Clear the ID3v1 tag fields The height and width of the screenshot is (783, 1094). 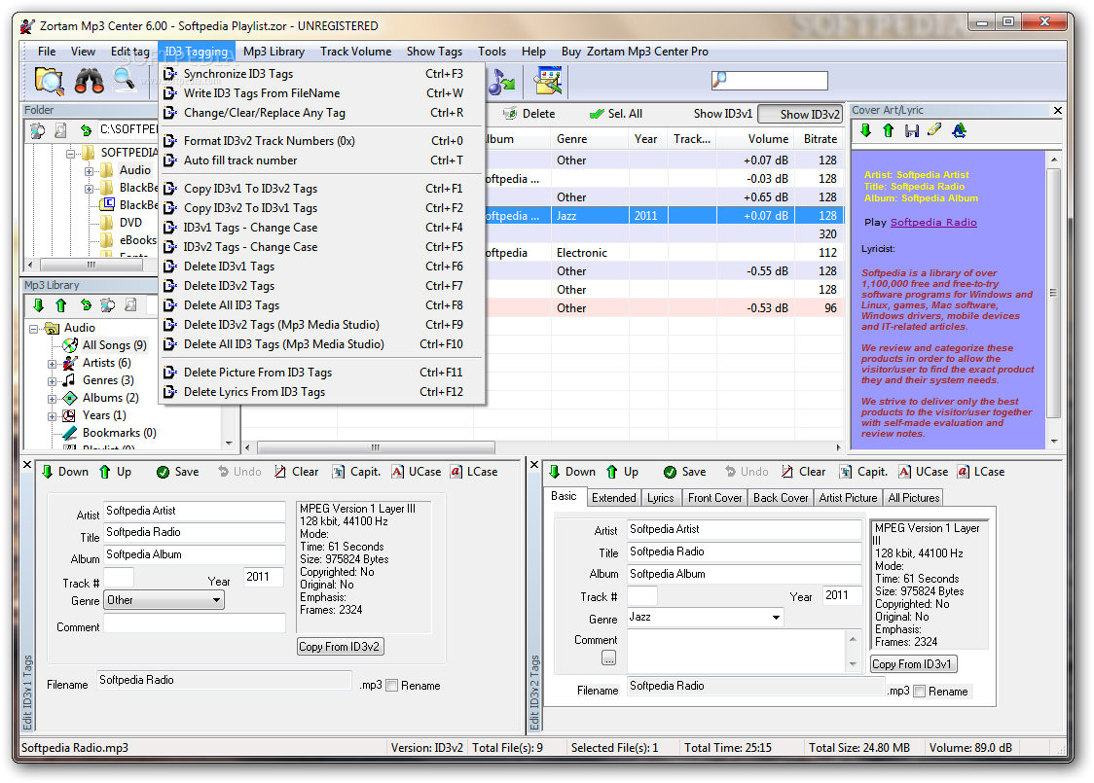click(297, 472)
